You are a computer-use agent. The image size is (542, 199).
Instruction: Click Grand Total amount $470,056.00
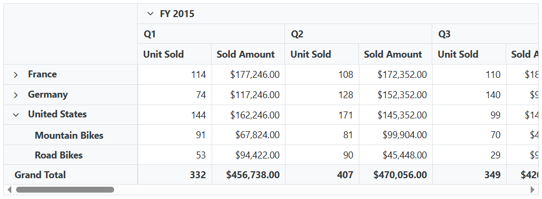click(x=395, y=174)
